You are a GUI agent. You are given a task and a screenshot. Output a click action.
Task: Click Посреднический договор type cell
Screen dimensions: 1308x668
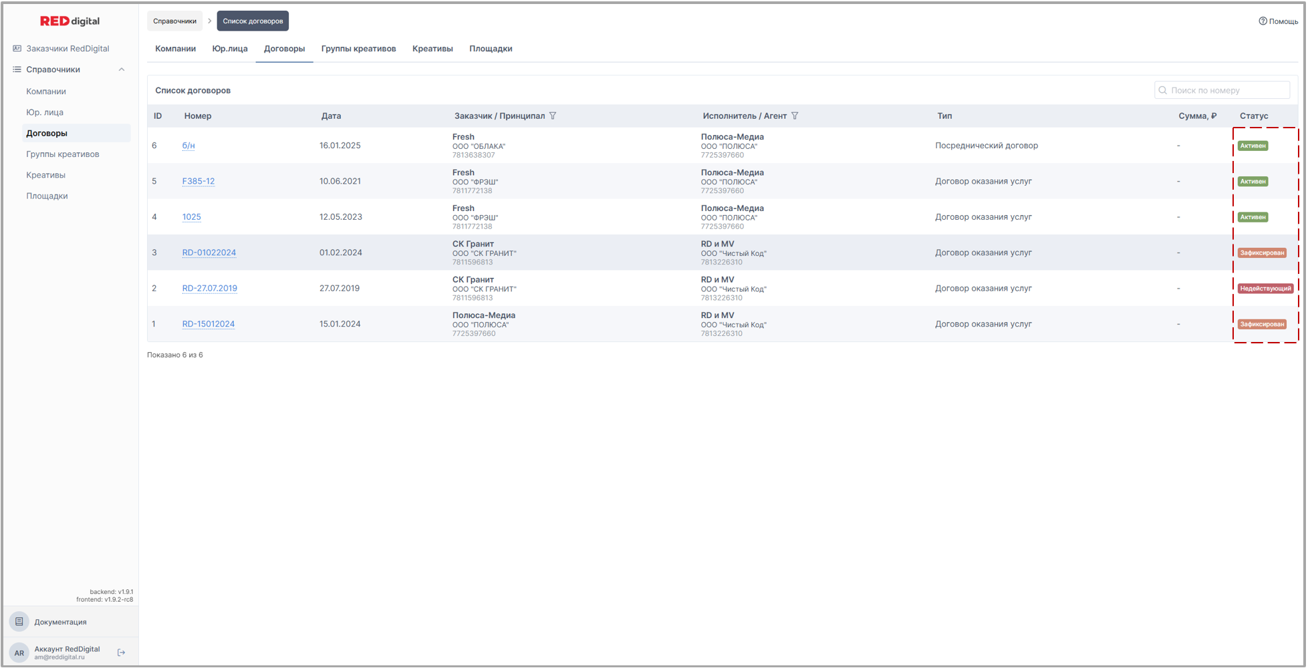(x=987, y=146)
